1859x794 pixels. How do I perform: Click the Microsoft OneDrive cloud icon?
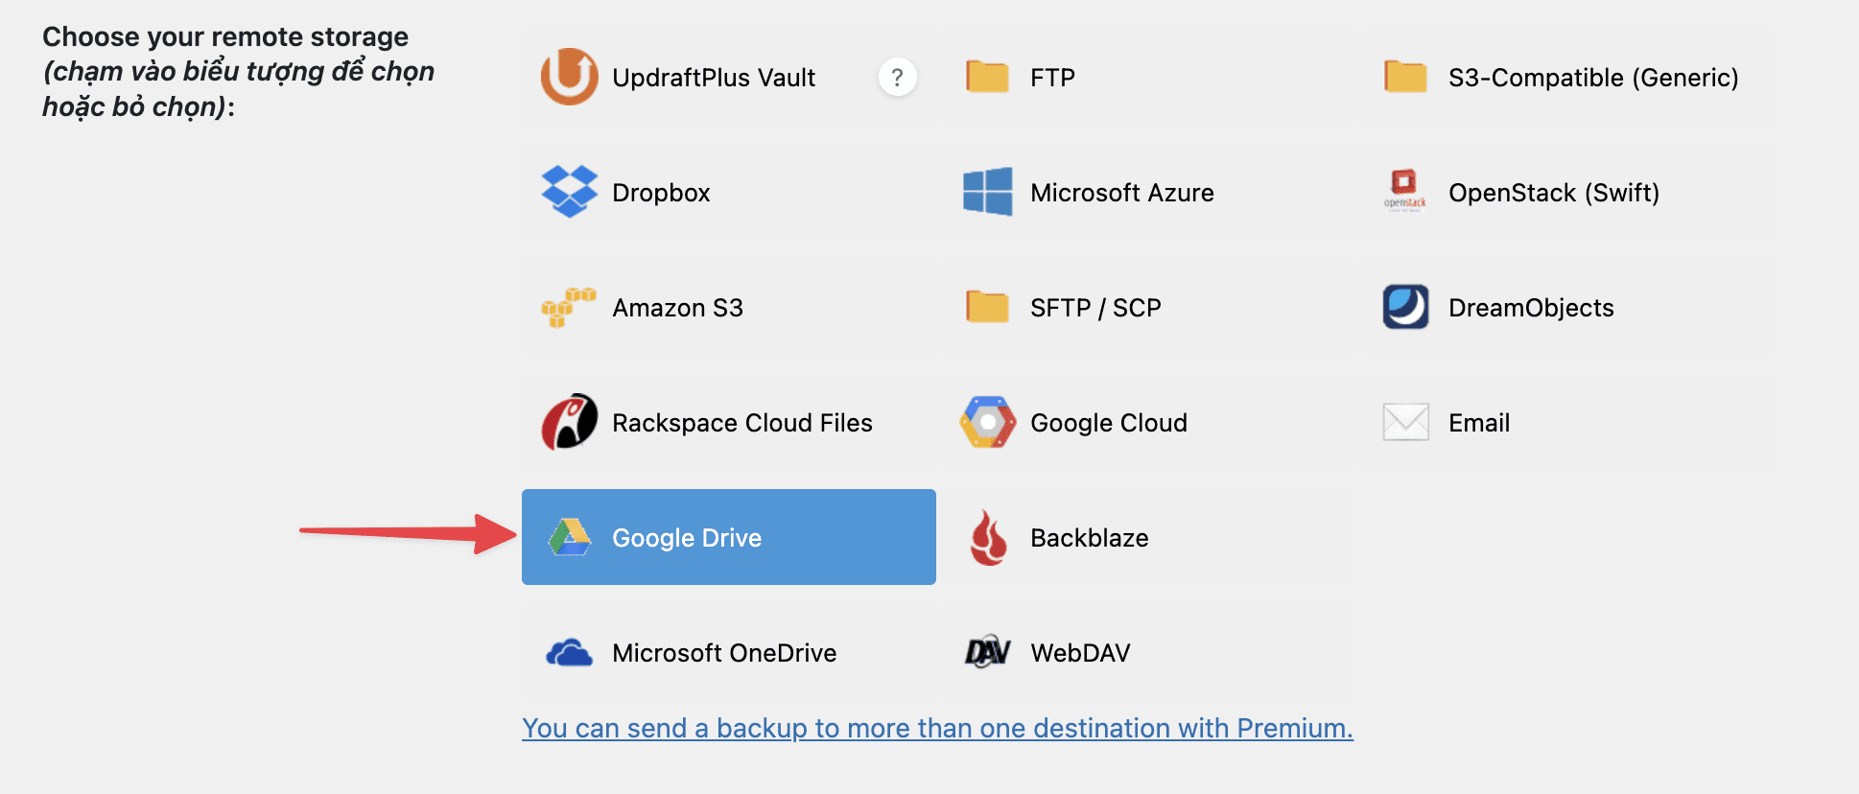tap(569, 653)
